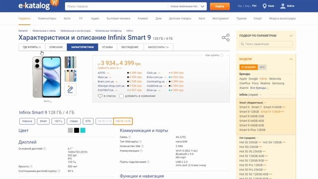This screenshot has height=179, width=318.
Task: Click the orange Найти search button
Action: coord(220,6)
